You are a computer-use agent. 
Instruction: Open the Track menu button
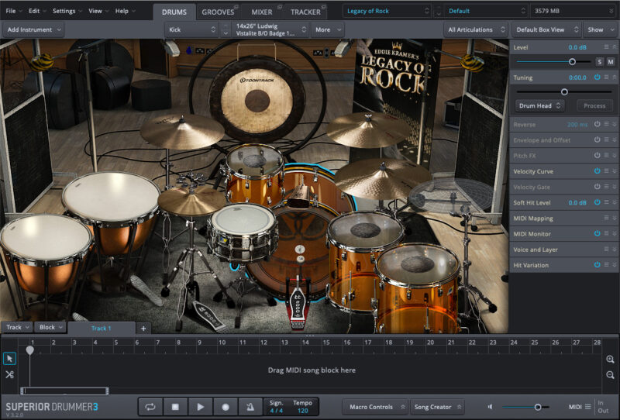tap(16, 328)
